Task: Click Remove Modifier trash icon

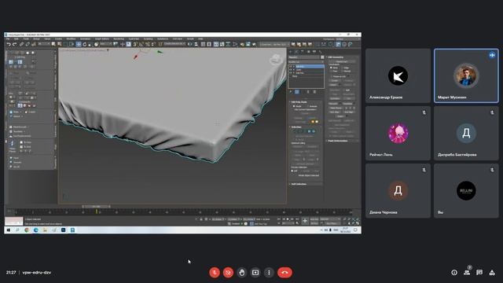Action: click(308, 92)
